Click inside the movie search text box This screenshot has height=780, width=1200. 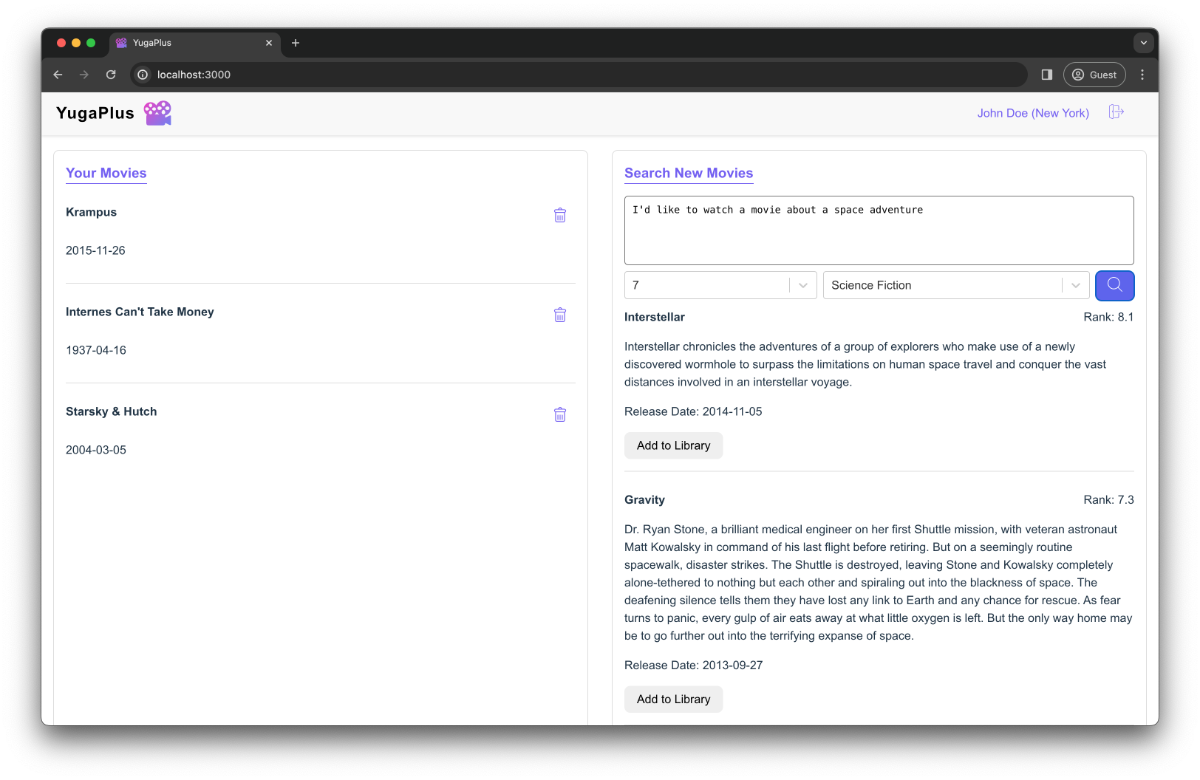coord(879,229)
